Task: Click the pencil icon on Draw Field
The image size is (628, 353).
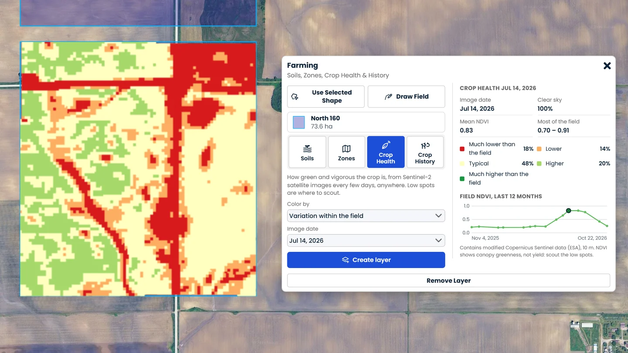Action: (x=388, y=97)
